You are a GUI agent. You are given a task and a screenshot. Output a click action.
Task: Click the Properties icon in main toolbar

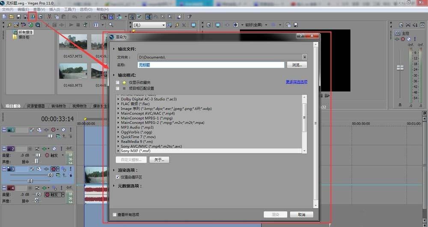[40, 17]
